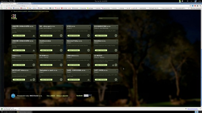Viewport: 202px width, 113px height.
Task: Click the PVC badge on MK - okna card
Action: [61, 35]
